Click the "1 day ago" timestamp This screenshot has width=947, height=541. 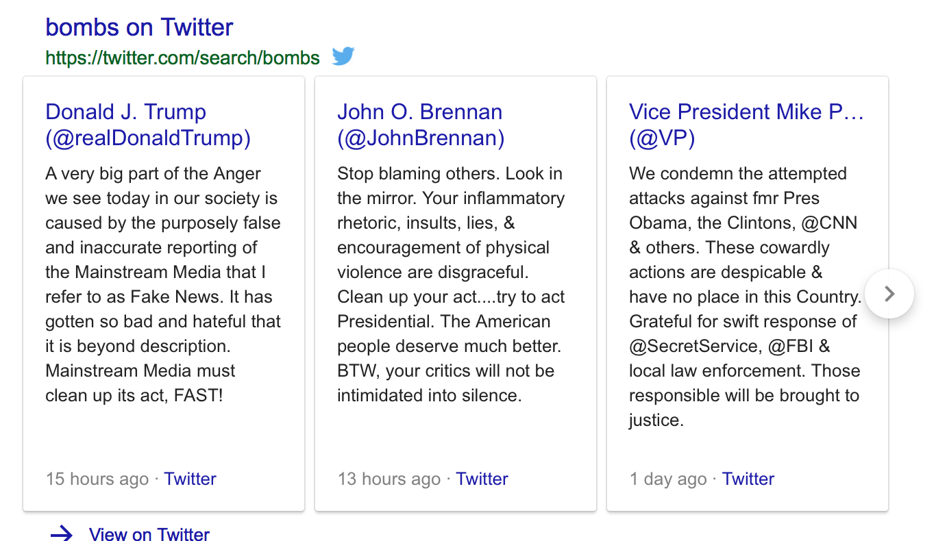tap(667, 479)
